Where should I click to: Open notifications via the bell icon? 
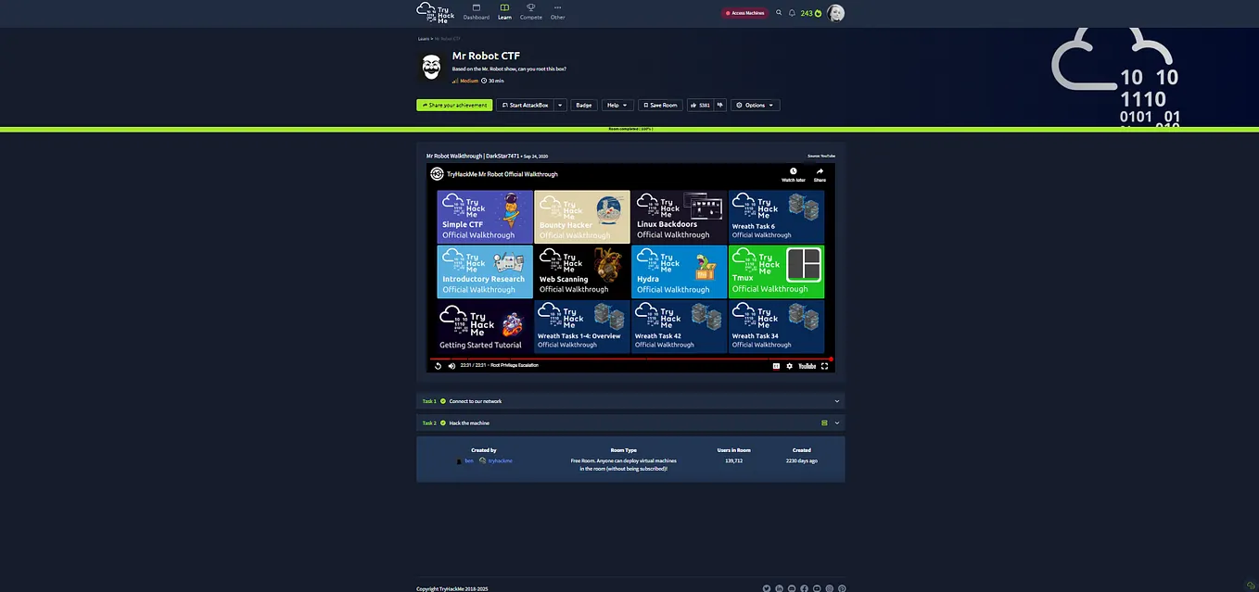tap(792, 13)
